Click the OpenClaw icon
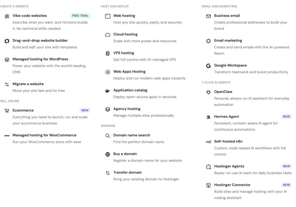Screen dimensions: 296x207 [x=208, y=92]
